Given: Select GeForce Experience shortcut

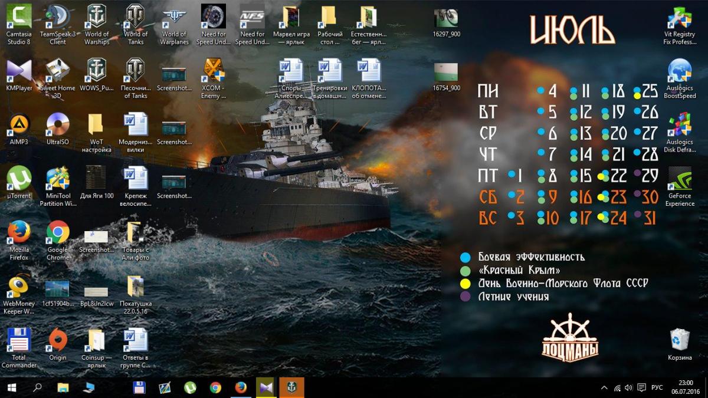Looking at the screenshot, I should [680, 186].
